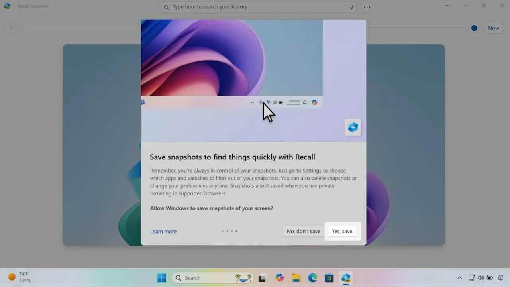Click the blue timeline position marker

tap(474, 28)
